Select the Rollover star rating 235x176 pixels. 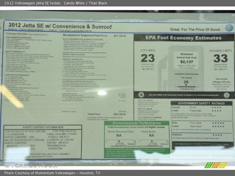(217, 135)
